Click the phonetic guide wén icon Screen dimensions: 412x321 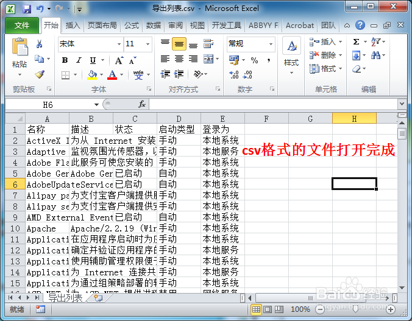tap(138, 75)
